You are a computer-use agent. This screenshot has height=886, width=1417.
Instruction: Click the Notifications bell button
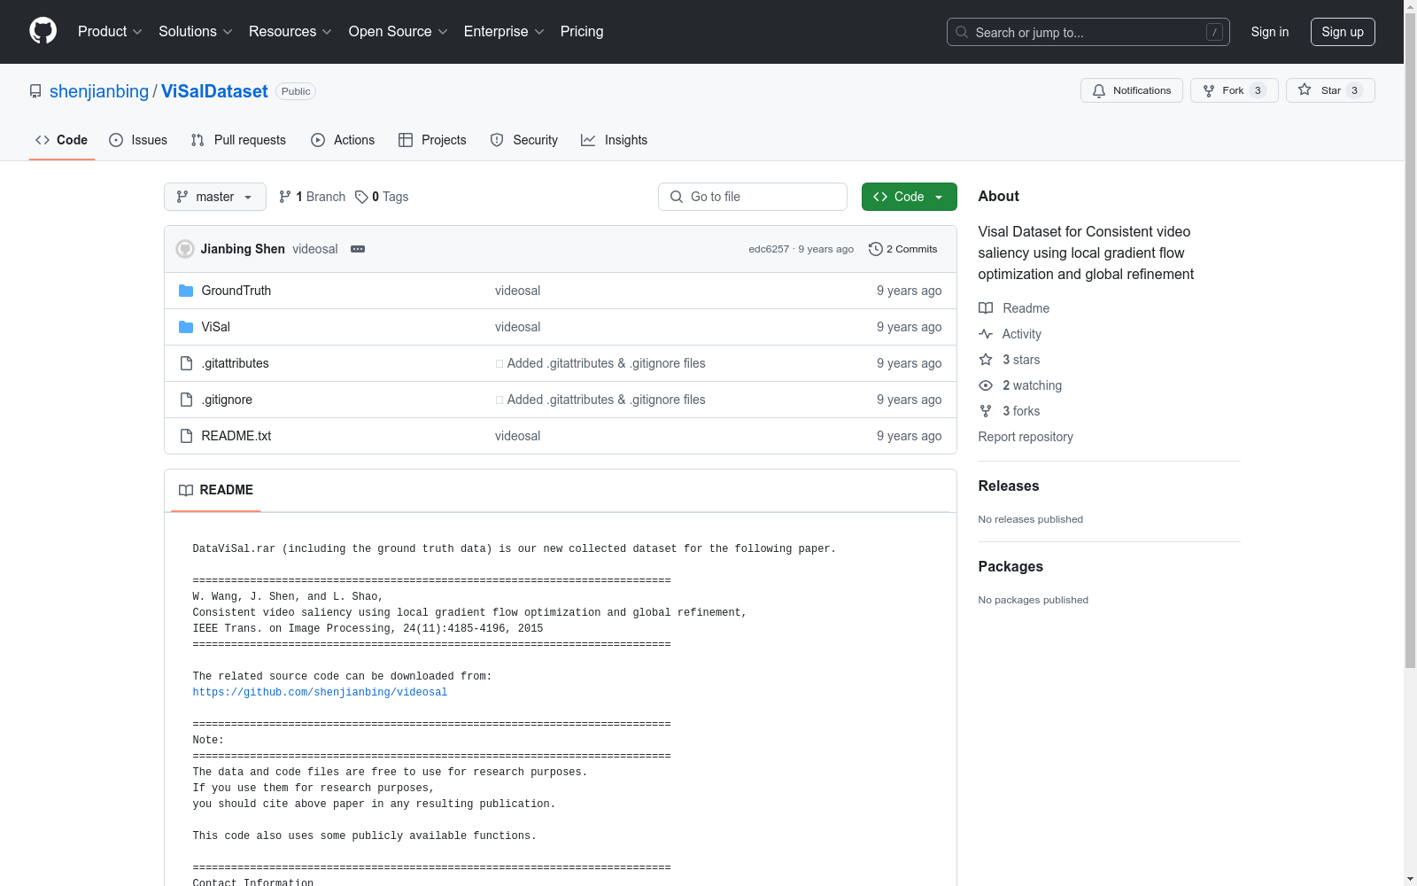pyautogui.click(x=1131, y=90)
